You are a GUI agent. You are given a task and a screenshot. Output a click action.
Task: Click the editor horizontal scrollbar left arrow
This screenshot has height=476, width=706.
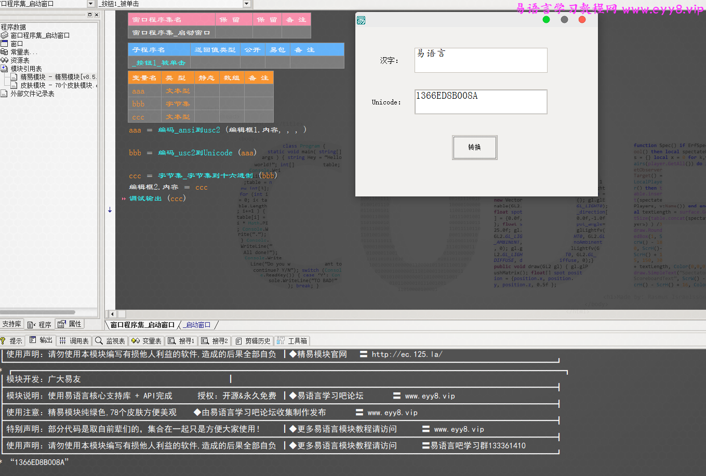tap(112, 314)
